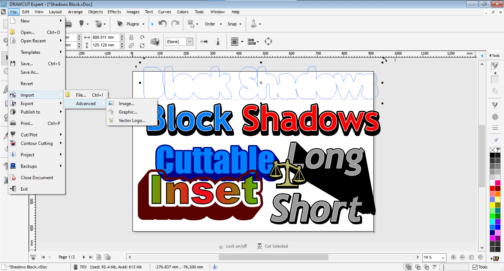The width and height of the screenshot is (504, 271).
Task: Click the selection pointer tool icon
Action: click(191, 24)
